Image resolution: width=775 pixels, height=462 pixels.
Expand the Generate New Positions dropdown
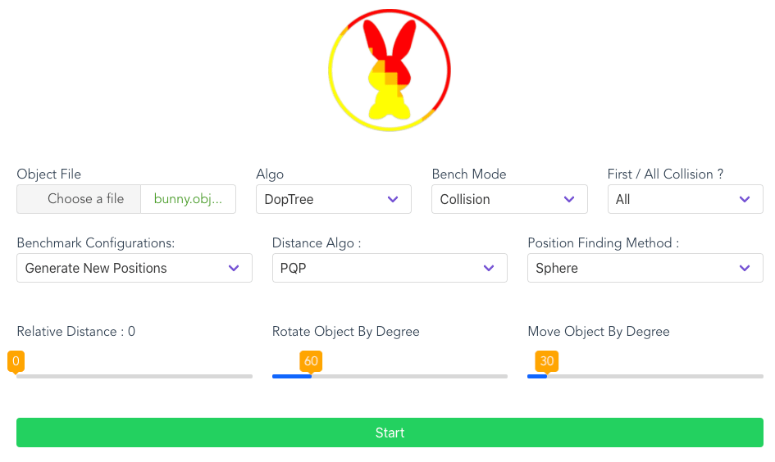[x=134, y=268]
